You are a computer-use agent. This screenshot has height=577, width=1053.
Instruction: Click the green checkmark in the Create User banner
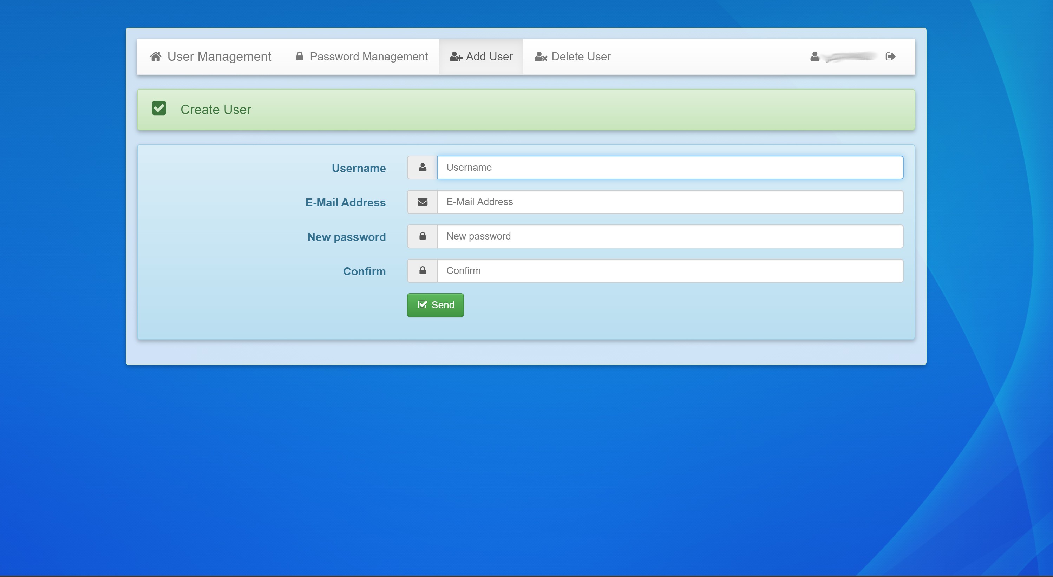[159, 107]
